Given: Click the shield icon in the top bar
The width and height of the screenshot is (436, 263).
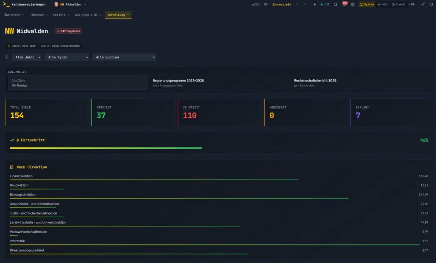Looking at the screenshot, I should [431, 4].
